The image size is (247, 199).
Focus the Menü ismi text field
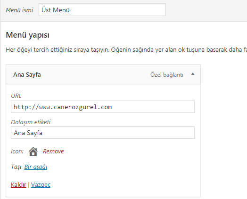(102, 10)
